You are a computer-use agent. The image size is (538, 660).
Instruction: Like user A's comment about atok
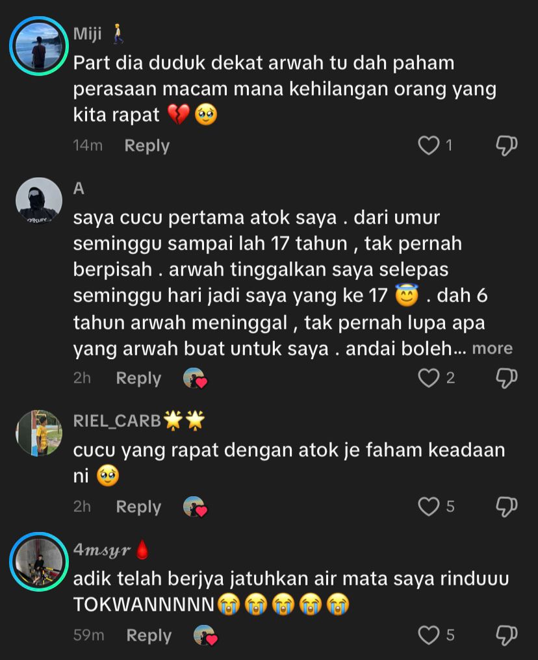(x=429, y=377)
